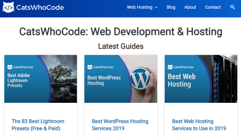241x137 pixels.
Task: Expand the Web Hosting dropdown chevron
Action: pyautogui.click(x=156, y=7)
